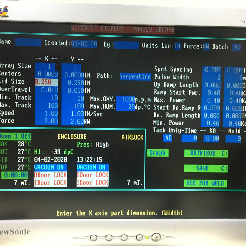
Task: Select the OverTravel X field
Action: tap(47, 90)
